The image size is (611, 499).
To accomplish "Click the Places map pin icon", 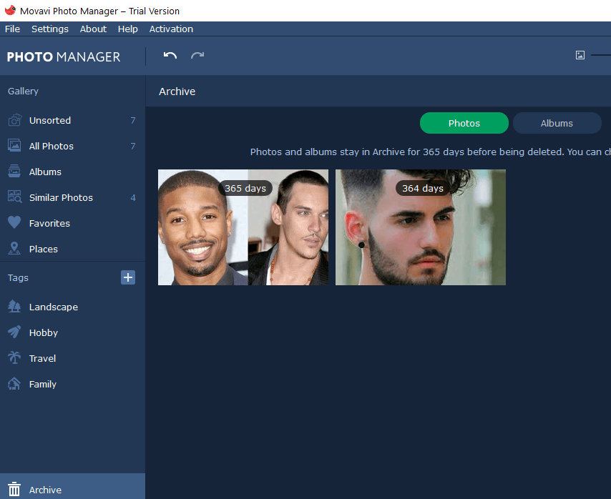I will (x=14, y=249).
